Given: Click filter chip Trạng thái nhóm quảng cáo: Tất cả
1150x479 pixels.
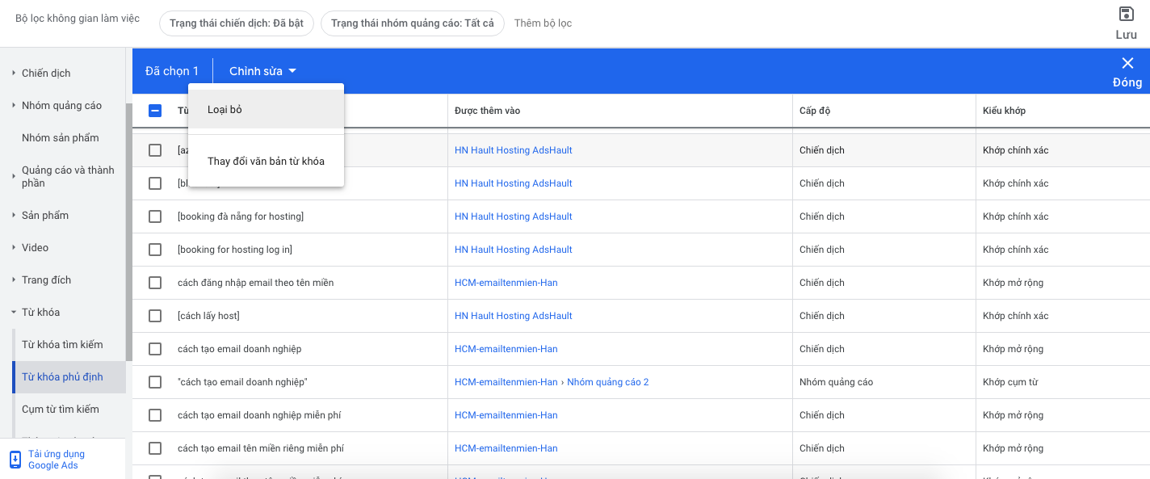Looking at the screenshot, I should pyautogui.click(x=413, y=23).
